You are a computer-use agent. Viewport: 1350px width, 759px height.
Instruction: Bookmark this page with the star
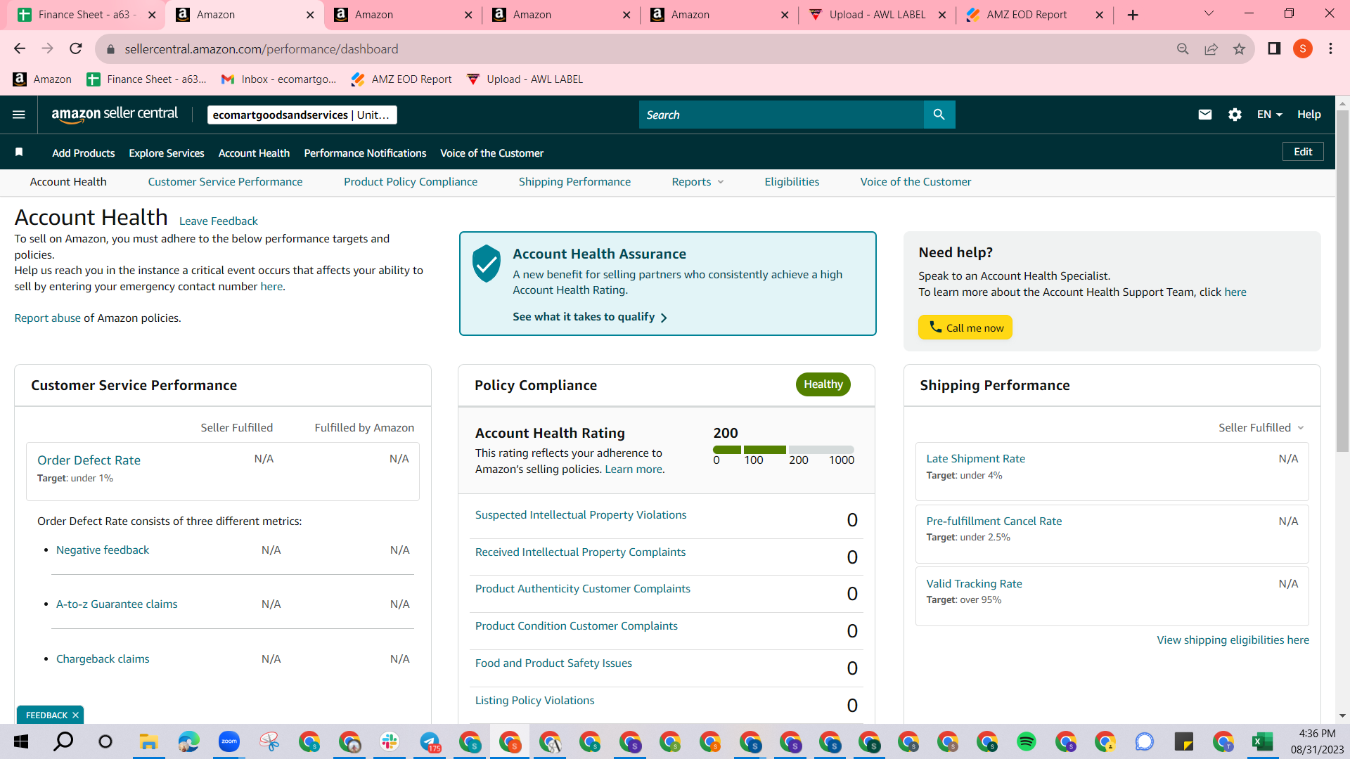click(1239, 48)
